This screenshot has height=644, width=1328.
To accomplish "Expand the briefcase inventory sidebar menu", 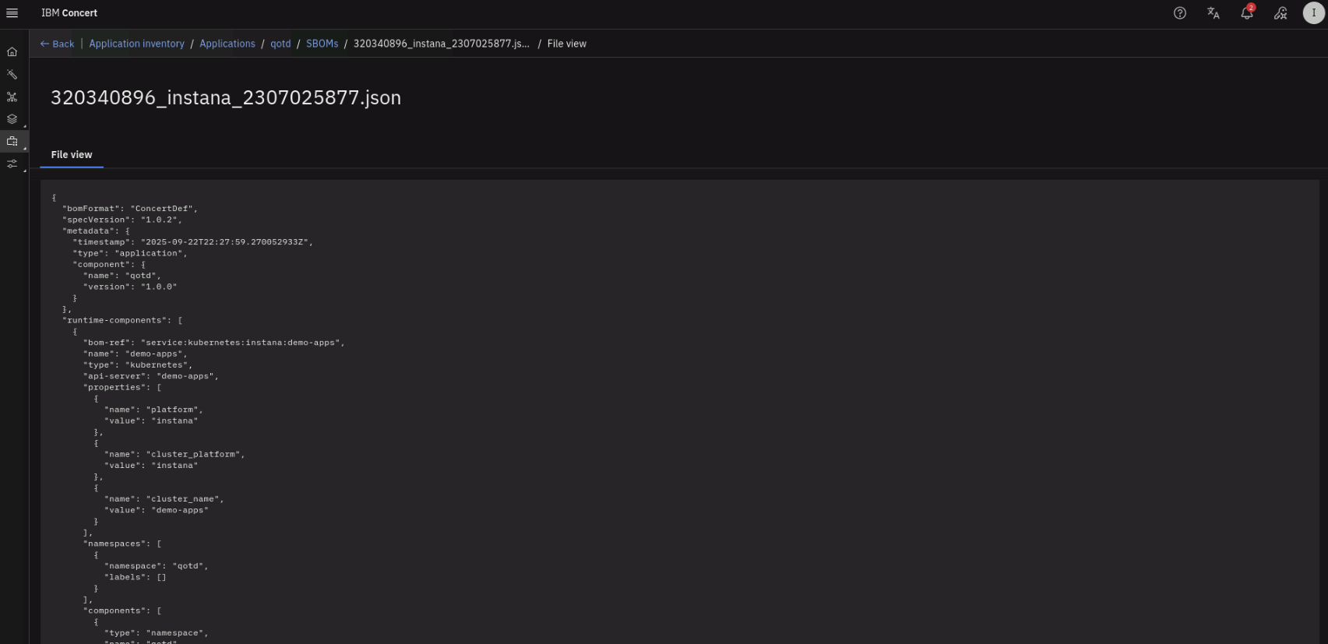I will click(x=12, y=142).
